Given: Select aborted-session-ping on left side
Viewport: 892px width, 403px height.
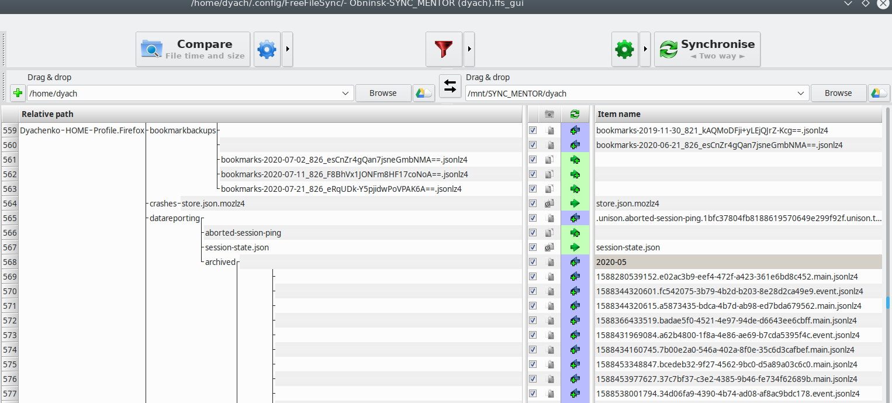Looking at the screenshot, I should (243, 233).
